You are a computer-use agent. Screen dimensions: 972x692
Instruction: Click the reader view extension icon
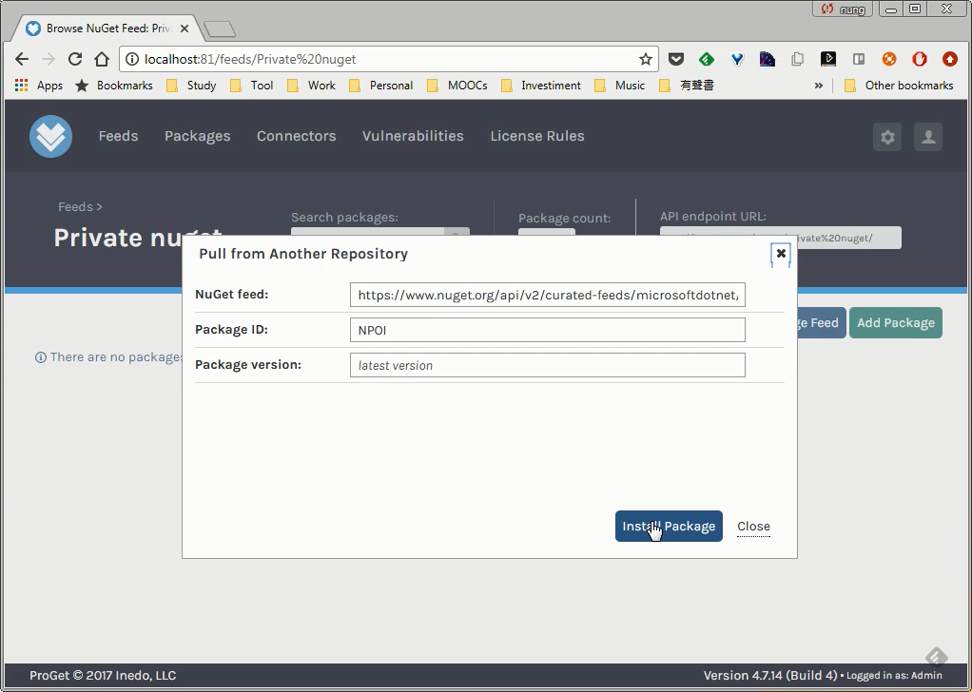click(x=859, y=59)
